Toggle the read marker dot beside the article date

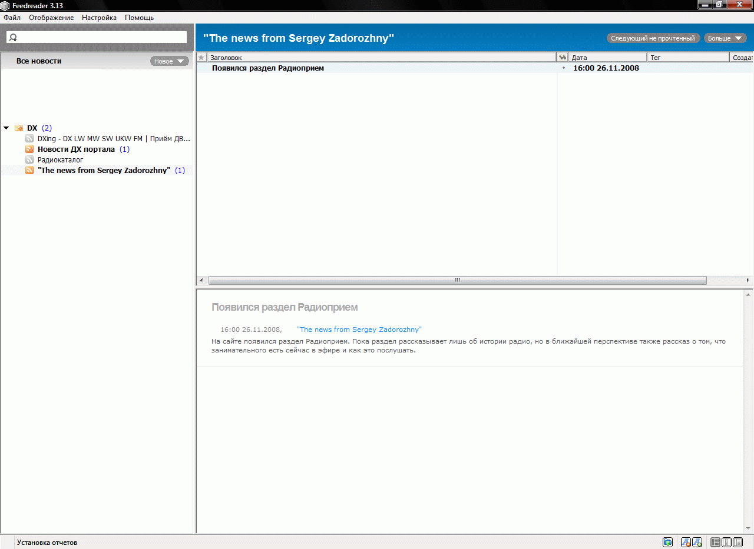tap(564, 68)
